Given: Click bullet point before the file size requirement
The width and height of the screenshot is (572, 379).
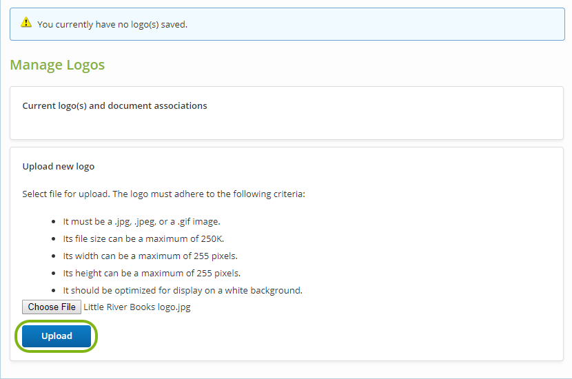Looking at the screenshot, I should pyautogui.click(x=54, y=239).
